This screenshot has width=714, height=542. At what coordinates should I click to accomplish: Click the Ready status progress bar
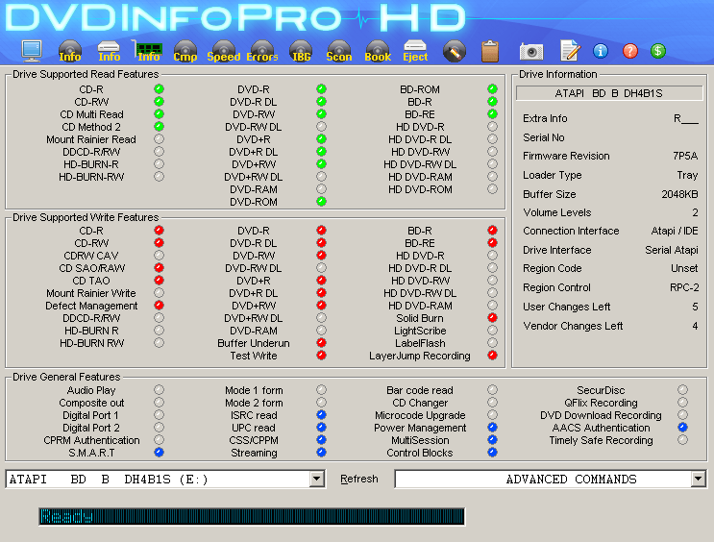pos(252,516)
